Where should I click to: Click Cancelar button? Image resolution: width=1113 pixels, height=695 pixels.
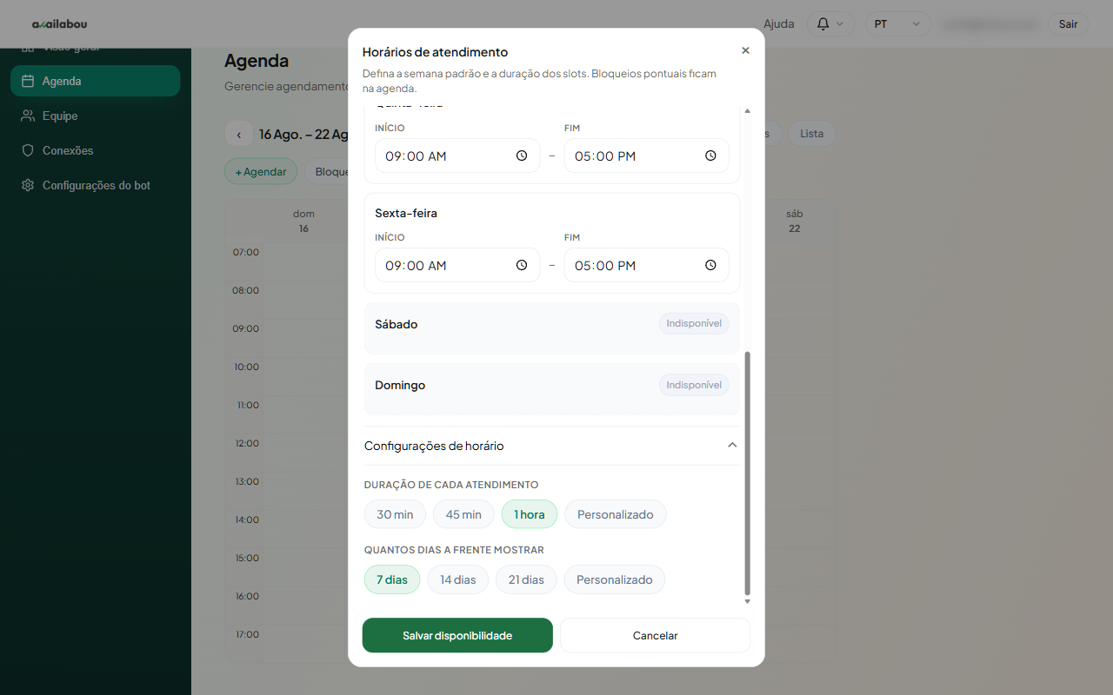pos(655,635)
